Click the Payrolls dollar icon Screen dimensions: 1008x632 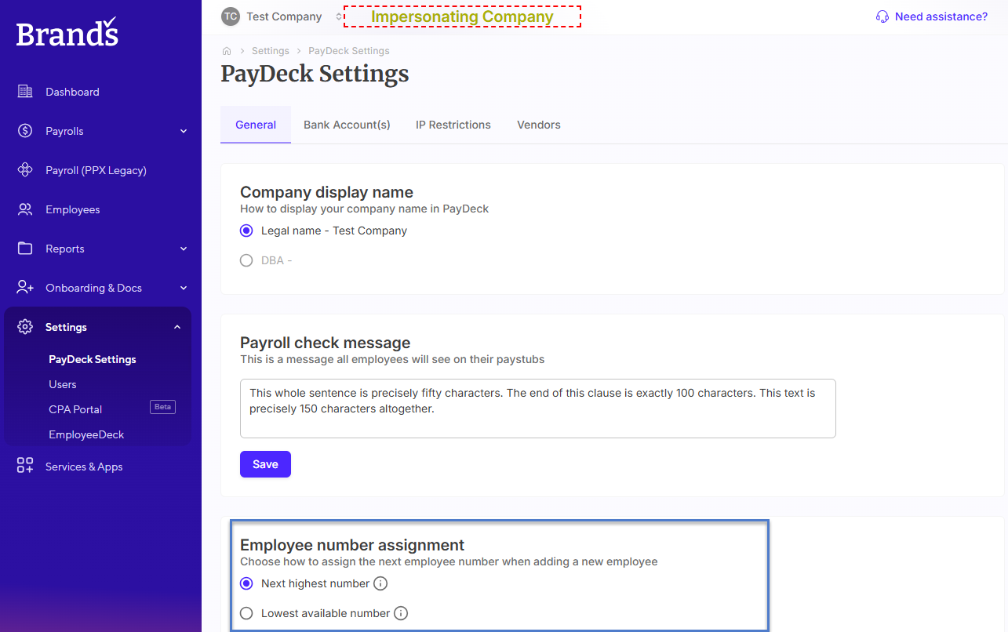click(x=25, y=131)
